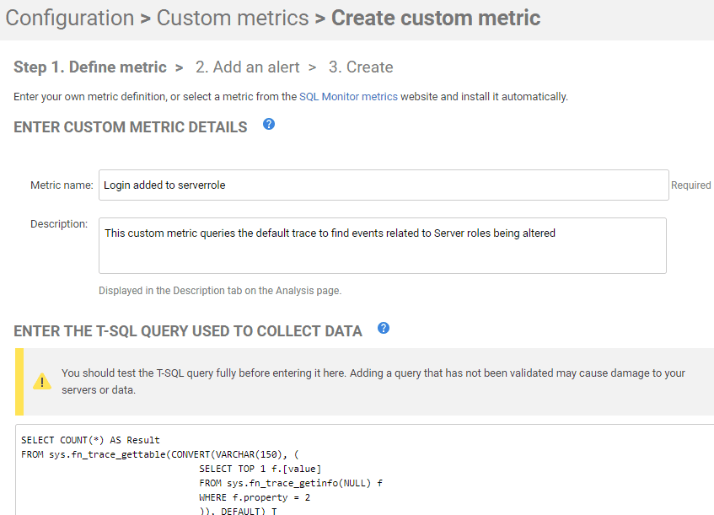Go to Custom metrics breadcrumb

(233, 19)
